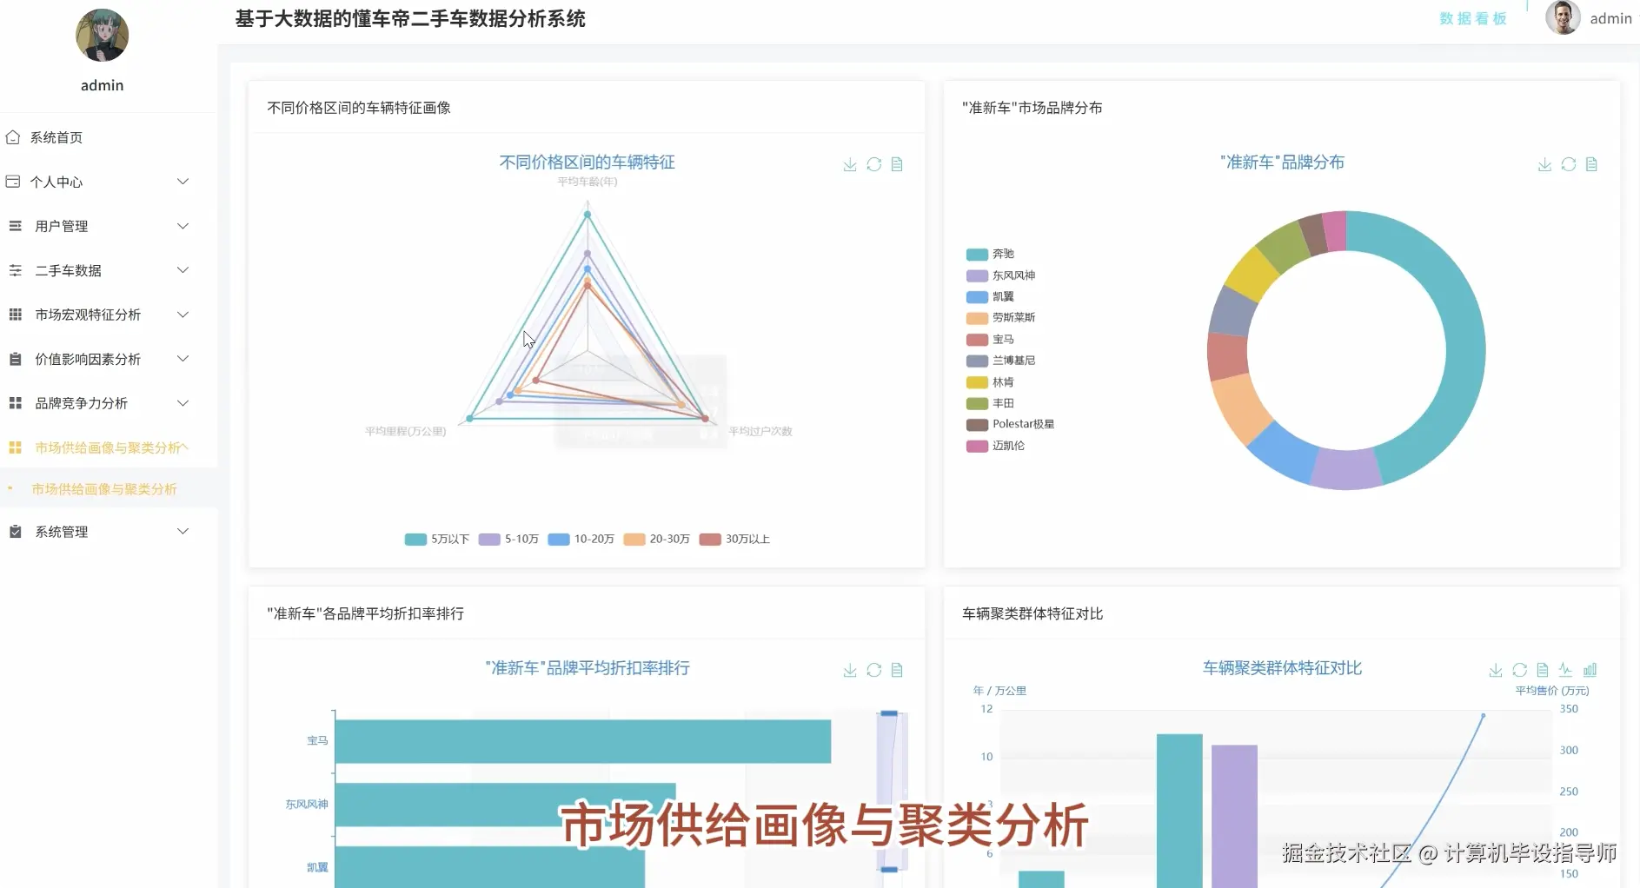Viewport: 1640px width, 888px height.
Task: Toggle 兰博基尼 in the donut legend
Action: click(1000, 361)
